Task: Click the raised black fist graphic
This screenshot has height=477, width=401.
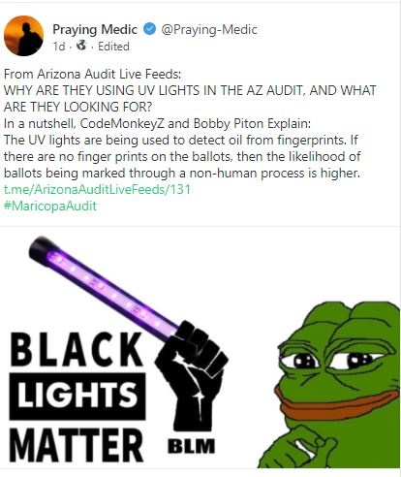Action: (x=191, y=375)
